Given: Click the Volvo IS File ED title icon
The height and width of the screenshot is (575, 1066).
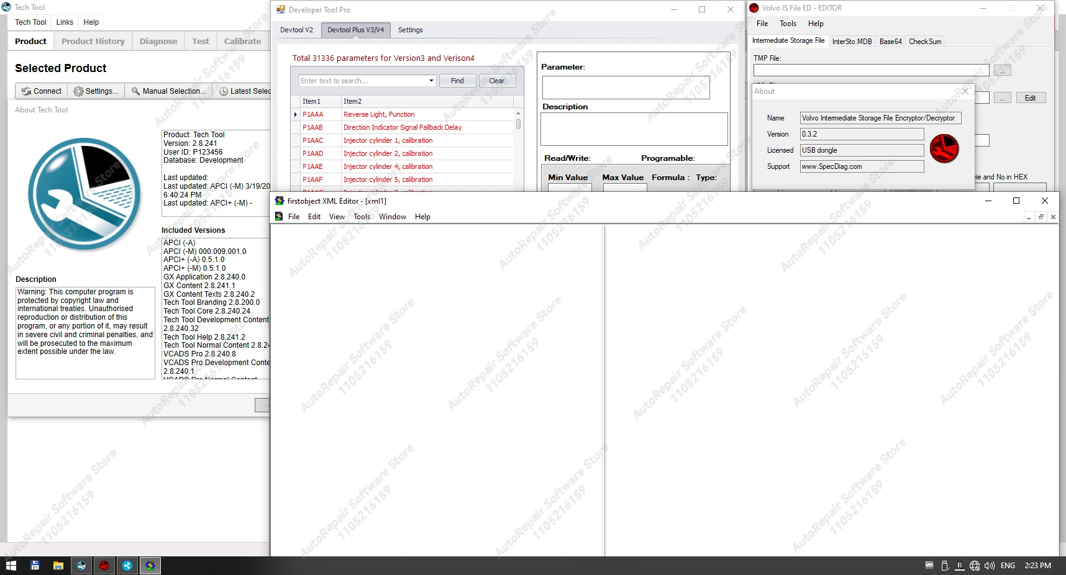Looking at the screenshot, I should coord(754,8).
